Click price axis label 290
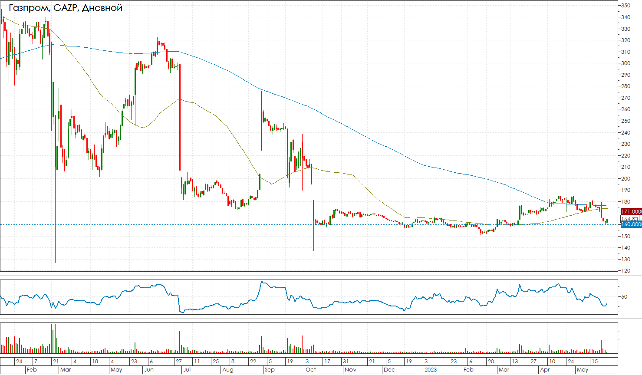 (x=626, y=75)
